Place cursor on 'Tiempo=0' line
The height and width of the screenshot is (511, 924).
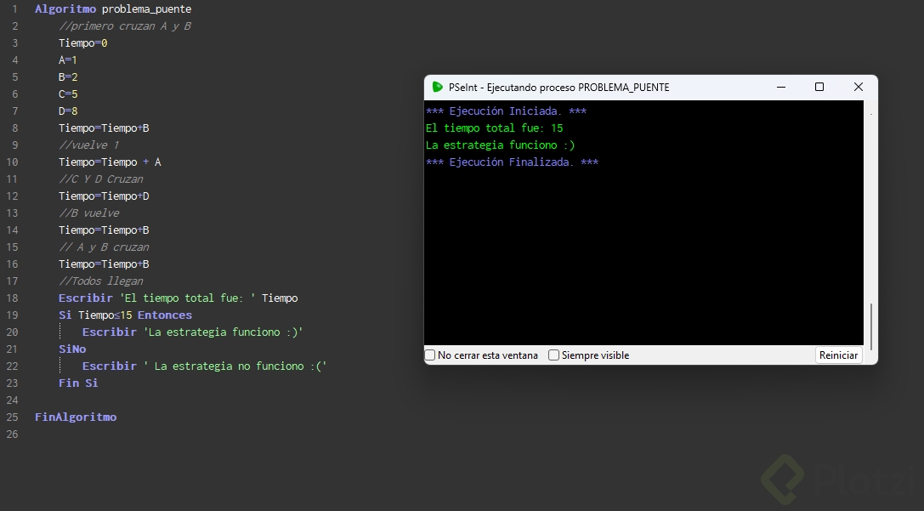pos(83,43)
